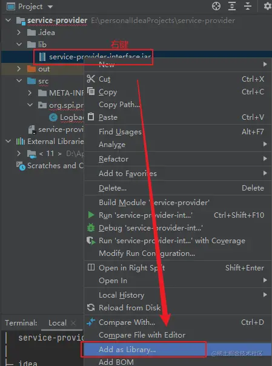Collapse the lib folder chevron
Viewport: 272px width, 366px height.
pyautogui.click(x=19, y=44)
